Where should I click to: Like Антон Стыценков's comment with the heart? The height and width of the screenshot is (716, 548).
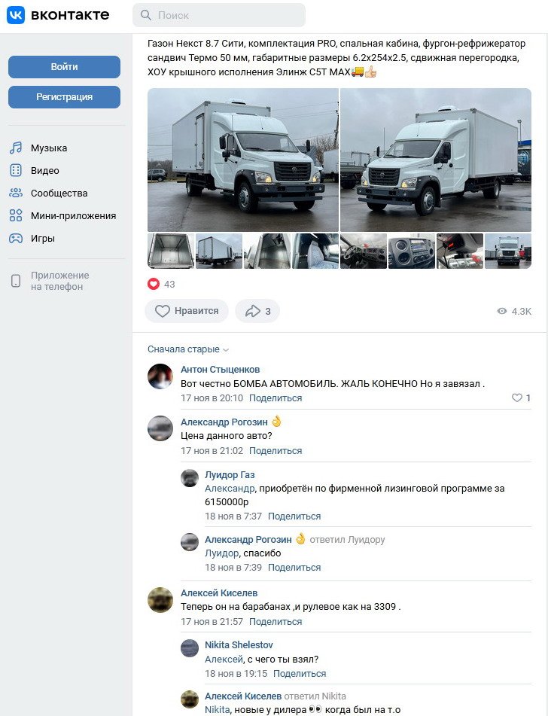(x=516, y=398)
